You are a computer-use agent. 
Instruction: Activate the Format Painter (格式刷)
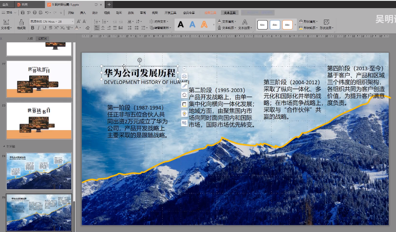coord(21,24)
